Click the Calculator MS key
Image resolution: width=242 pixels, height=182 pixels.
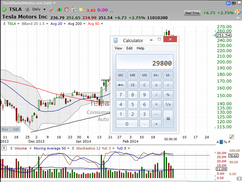coord(144,75)
